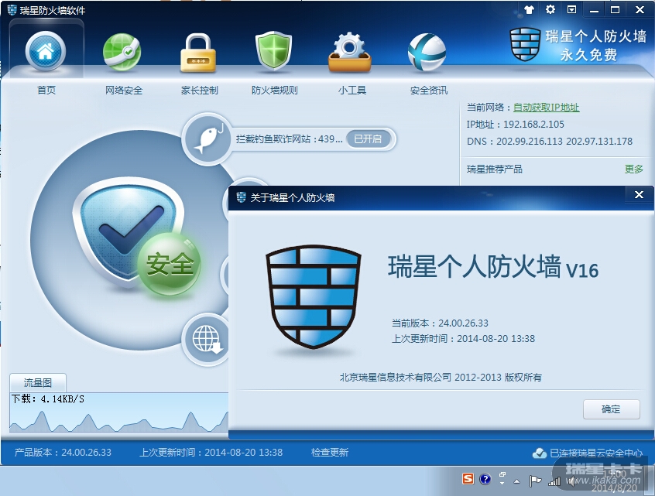The height and width of the screenshot is (496, 655).
Task: Click the phishing fish hook icon
Action: pyautogui.click(x=207, y=139)
